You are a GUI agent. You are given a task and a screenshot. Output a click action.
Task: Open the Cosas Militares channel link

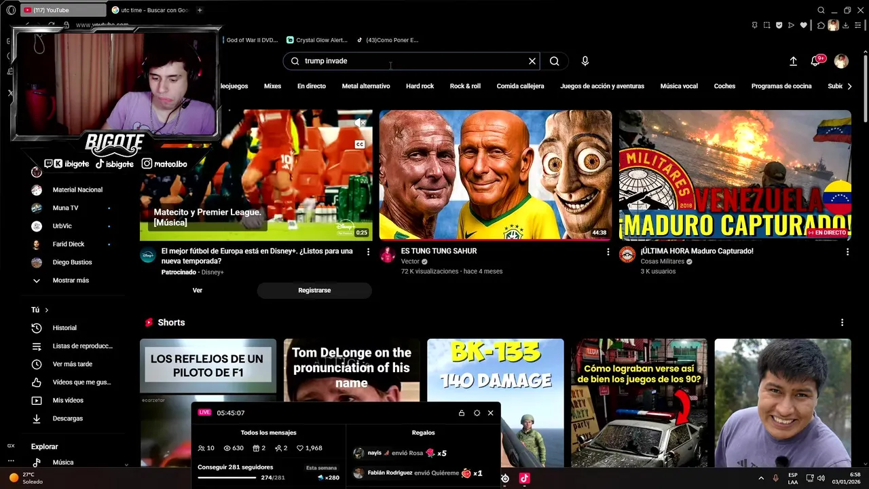(x=663, y=261)
